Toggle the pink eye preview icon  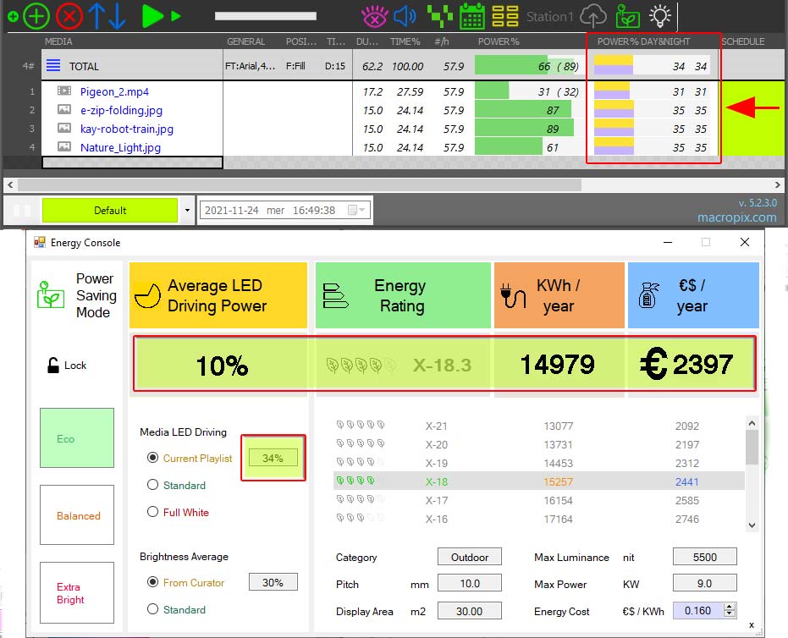pos(373,15)
